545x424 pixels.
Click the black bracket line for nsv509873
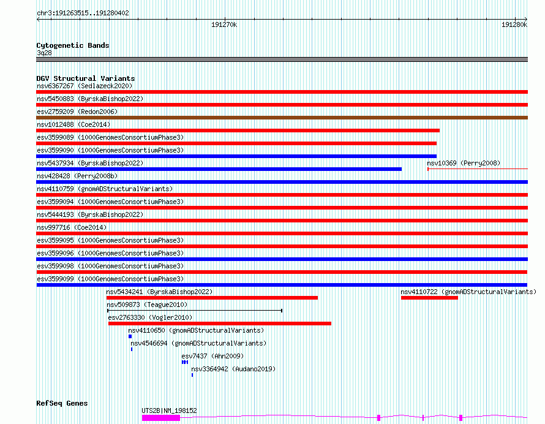click(x=195, y=311)
